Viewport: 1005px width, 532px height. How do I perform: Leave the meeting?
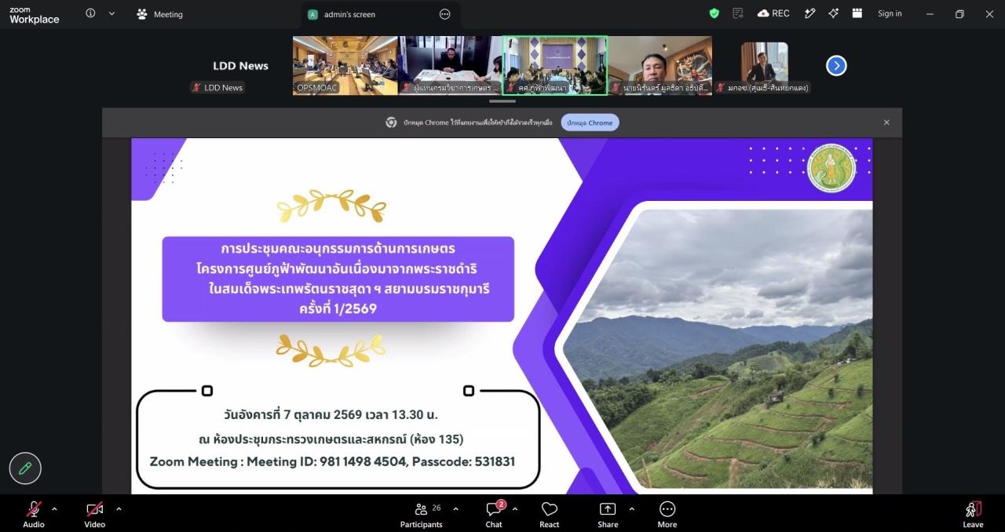coord(973,515)
